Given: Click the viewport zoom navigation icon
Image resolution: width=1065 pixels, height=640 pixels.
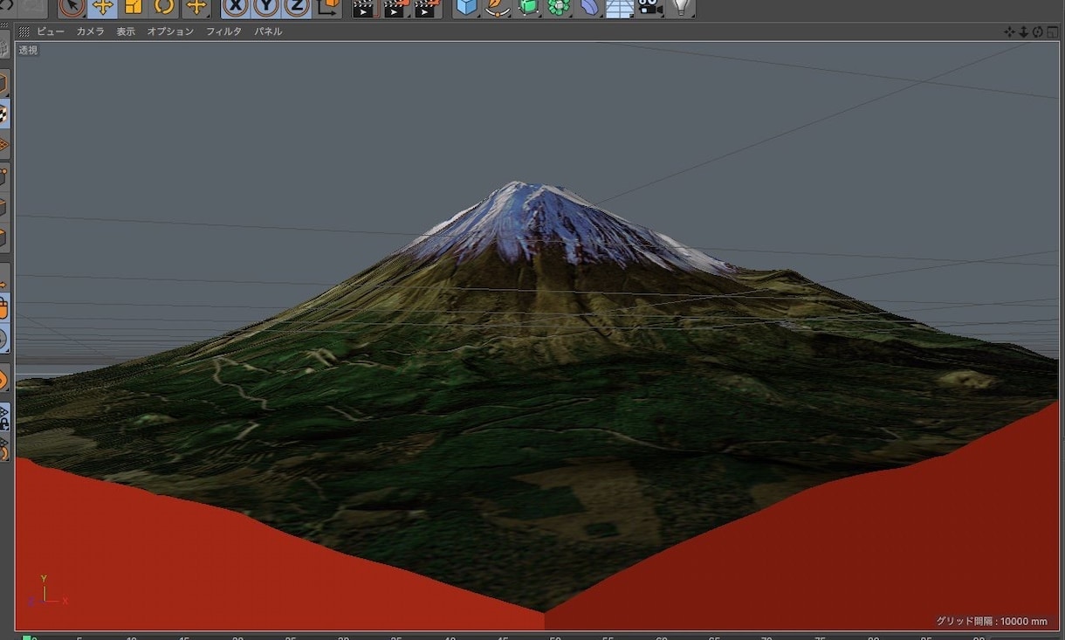Looking at the screenshot, I should (x=1024, y=31).
